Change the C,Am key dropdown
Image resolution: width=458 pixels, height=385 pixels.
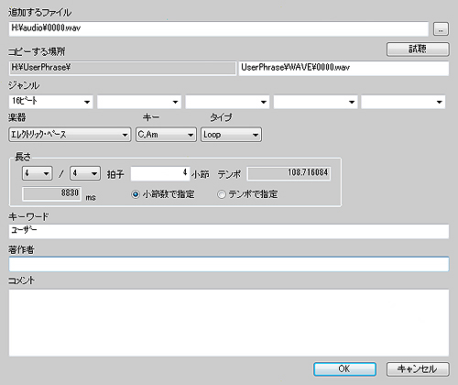click(x=166, y=135)
